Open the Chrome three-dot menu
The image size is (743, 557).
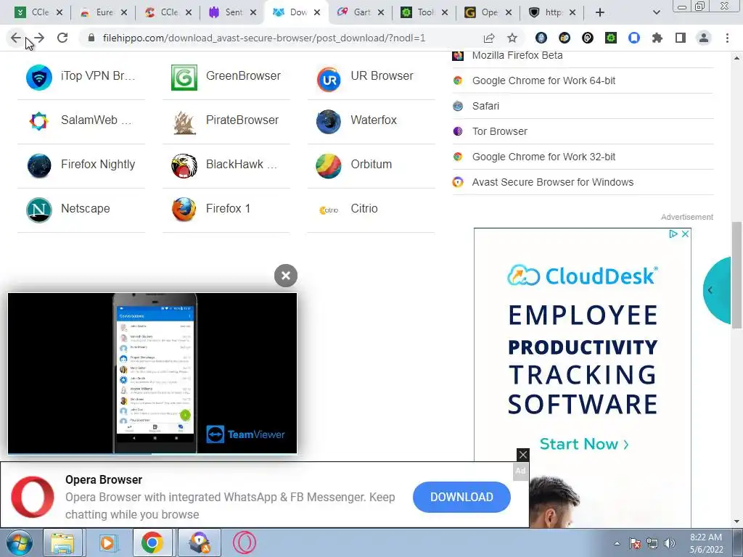[727, 38]
